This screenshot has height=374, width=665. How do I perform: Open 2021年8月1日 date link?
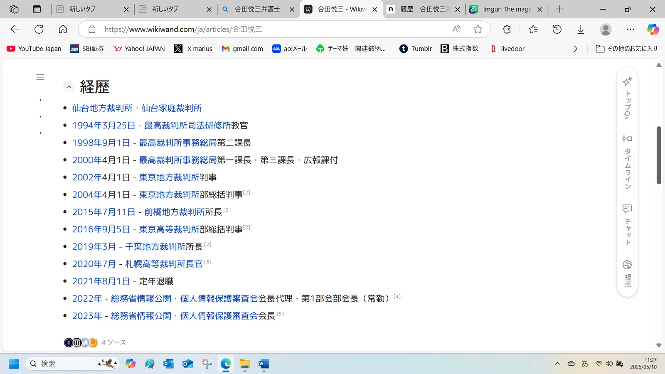pyautogui.click(x=101, y=281)
